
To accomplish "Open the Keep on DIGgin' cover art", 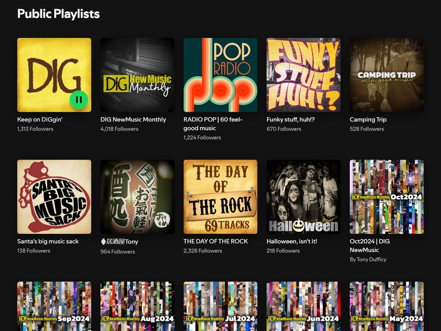I will tap(54, 75).
